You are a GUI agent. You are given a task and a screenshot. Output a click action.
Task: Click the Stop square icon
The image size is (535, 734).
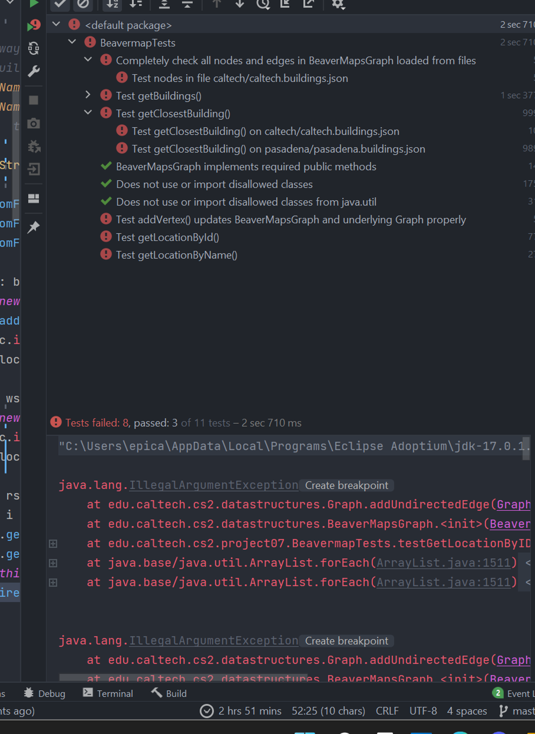click(x=33, y=100)
